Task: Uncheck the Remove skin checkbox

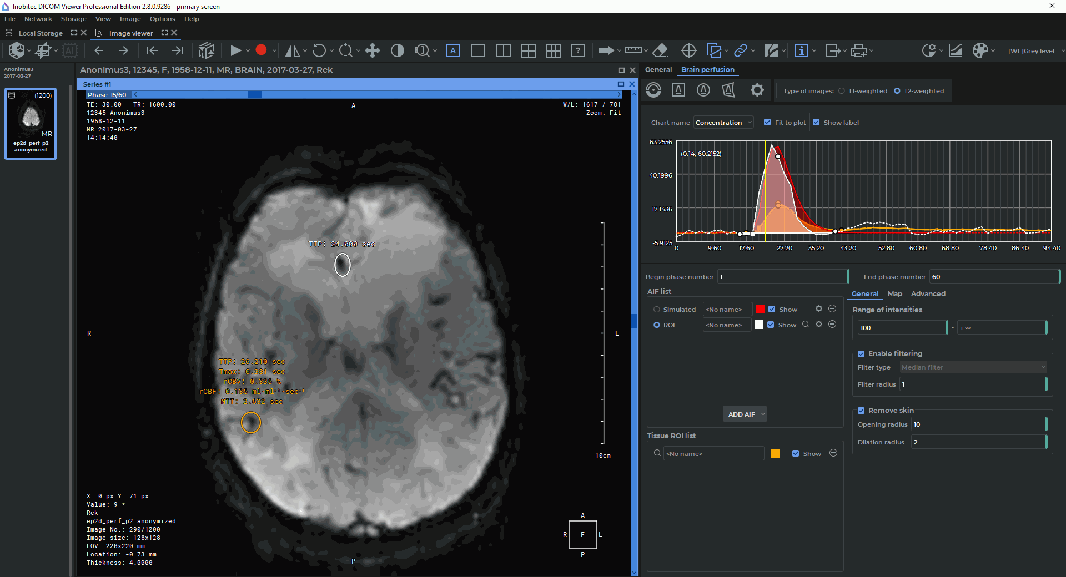Action: click(x=861, y=411)
